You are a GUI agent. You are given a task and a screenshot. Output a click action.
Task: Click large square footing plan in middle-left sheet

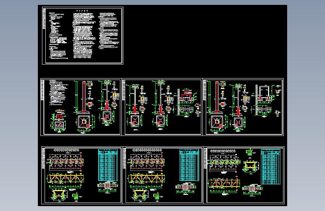click(x=84, y=122)
